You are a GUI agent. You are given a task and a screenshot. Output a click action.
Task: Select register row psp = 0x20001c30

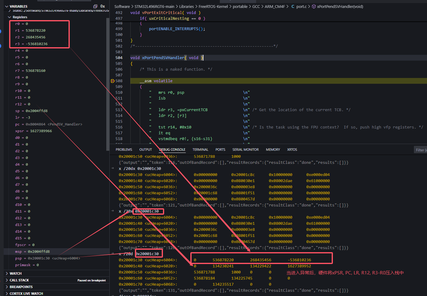[x=56, y=258]
